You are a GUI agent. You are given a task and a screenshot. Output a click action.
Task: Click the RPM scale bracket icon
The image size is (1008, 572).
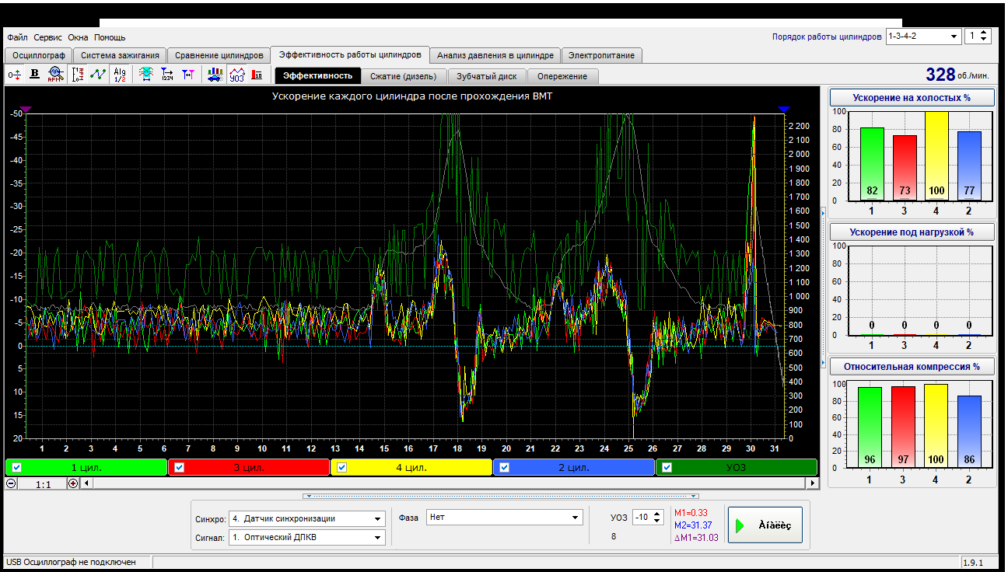click(78, 75)
